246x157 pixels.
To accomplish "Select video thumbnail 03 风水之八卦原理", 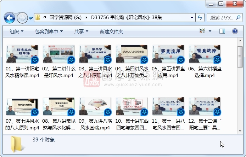I will (95, 54).
